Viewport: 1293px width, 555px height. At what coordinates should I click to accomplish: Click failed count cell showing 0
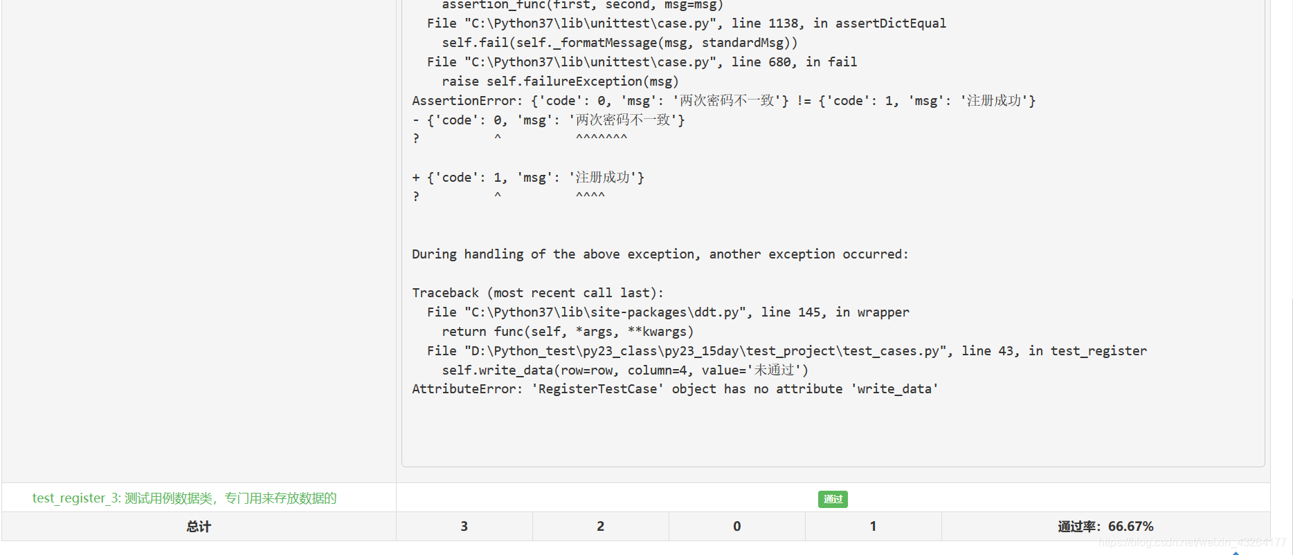point(737,527)
